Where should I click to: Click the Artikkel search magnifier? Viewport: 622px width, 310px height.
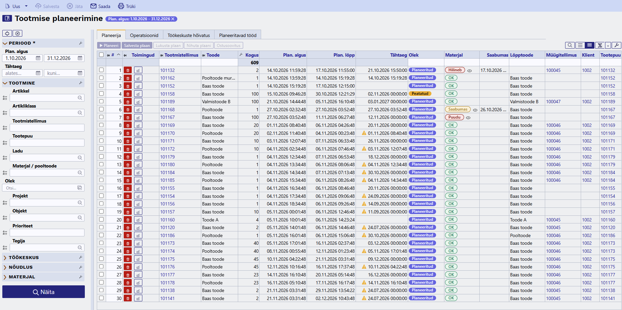(80, 98)
